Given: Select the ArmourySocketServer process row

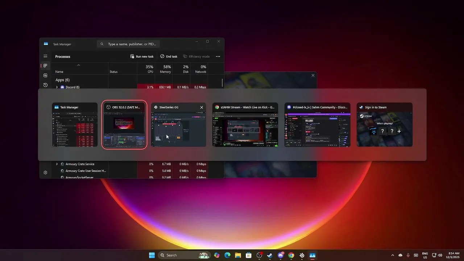Looking at the screenshot, I should [x=130, y=177].
